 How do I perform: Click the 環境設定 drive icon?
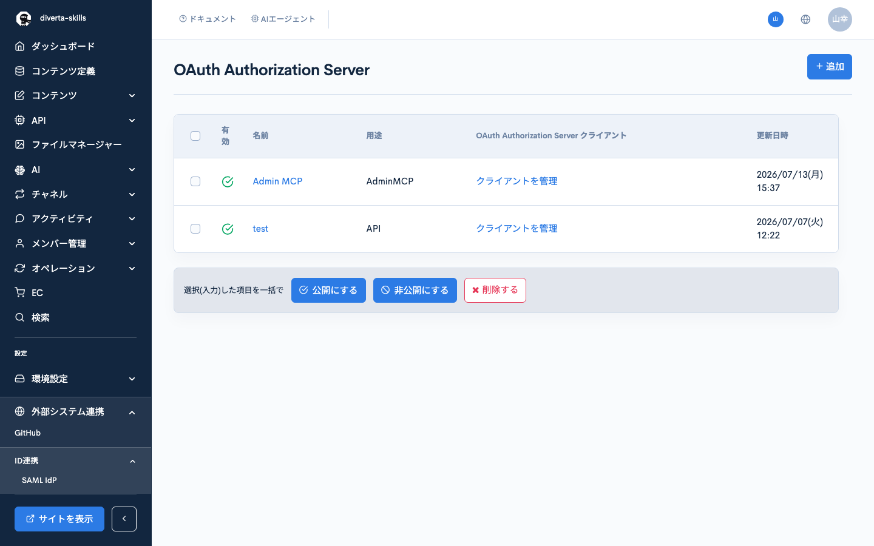tap(20, 379)
